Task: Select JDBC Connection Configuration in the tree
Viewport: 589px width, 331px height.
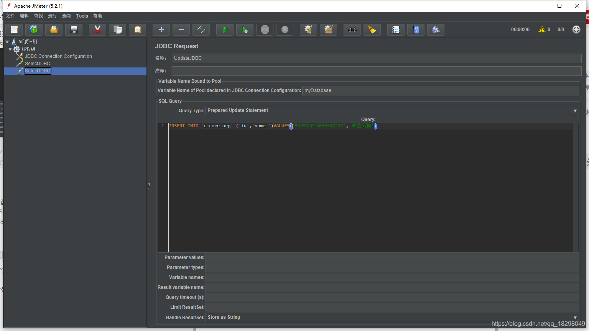Action: pyautogui.click(x=58, y=56)
